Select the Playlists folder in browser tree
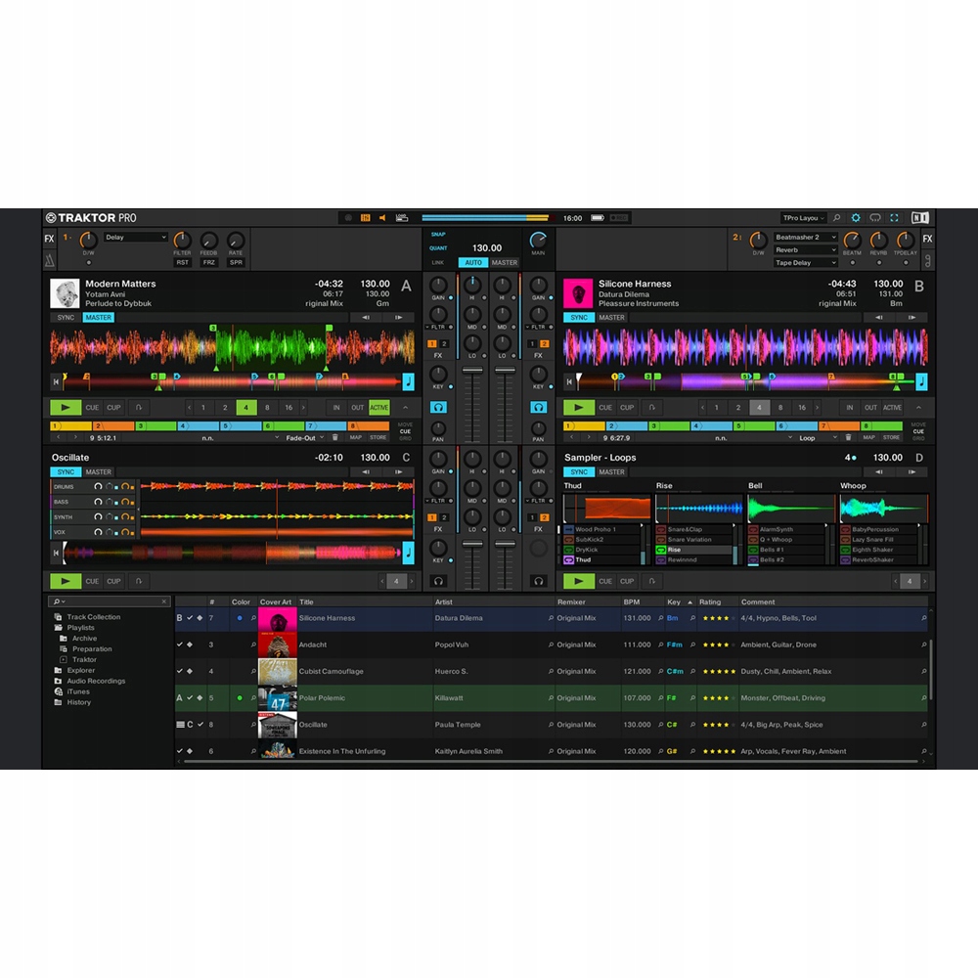978x978 pixels. [80, 628]
